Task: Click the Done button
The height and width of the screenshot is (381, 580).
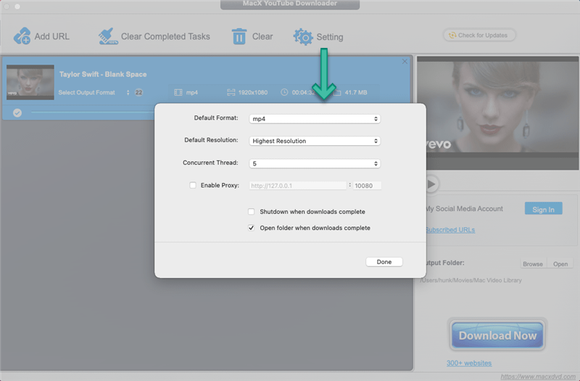Action: coord(384,262)
